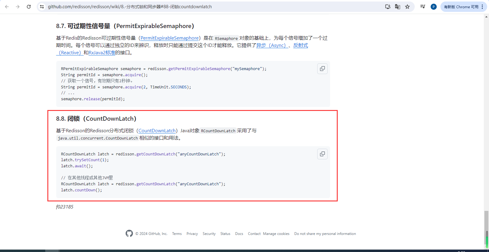Click Do not share my personal information
This screenshot has width=489, height=252.
tap(325, 234)
